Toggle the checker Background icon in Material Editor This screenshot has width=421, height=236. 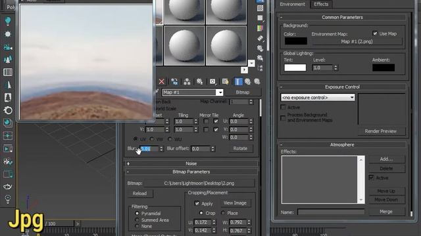(260, 9)
